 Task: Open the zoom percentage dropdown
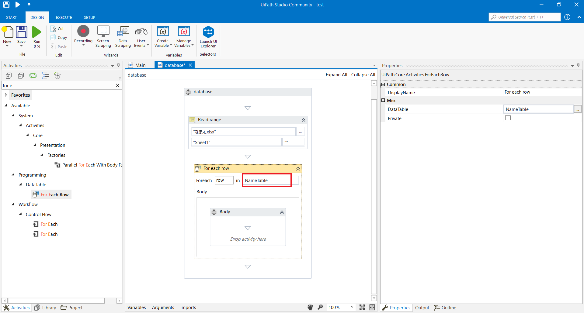pos(352,307)
